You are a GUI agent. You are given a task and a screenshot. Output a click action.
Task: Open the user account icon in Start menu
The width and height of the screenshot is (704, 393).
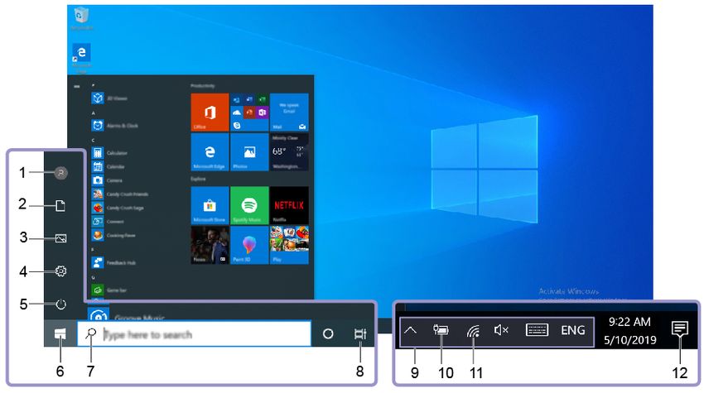[x=61, y=173]
